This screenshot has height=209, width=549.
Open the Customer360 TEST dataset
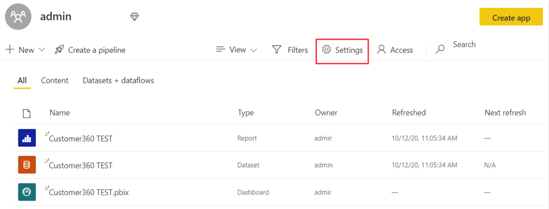(x=80, y=165)
